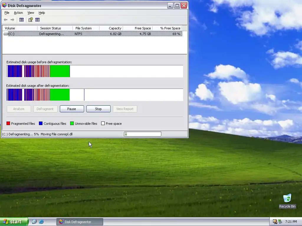Close the Disk Defragmenter window
This screenshot has width=302, height=226.
pos(184,5)
